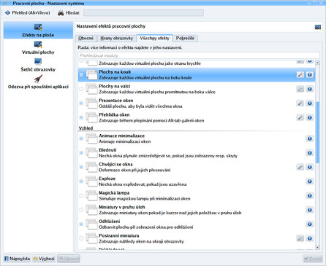Click Nápověda help button

[x=18, y=259]
